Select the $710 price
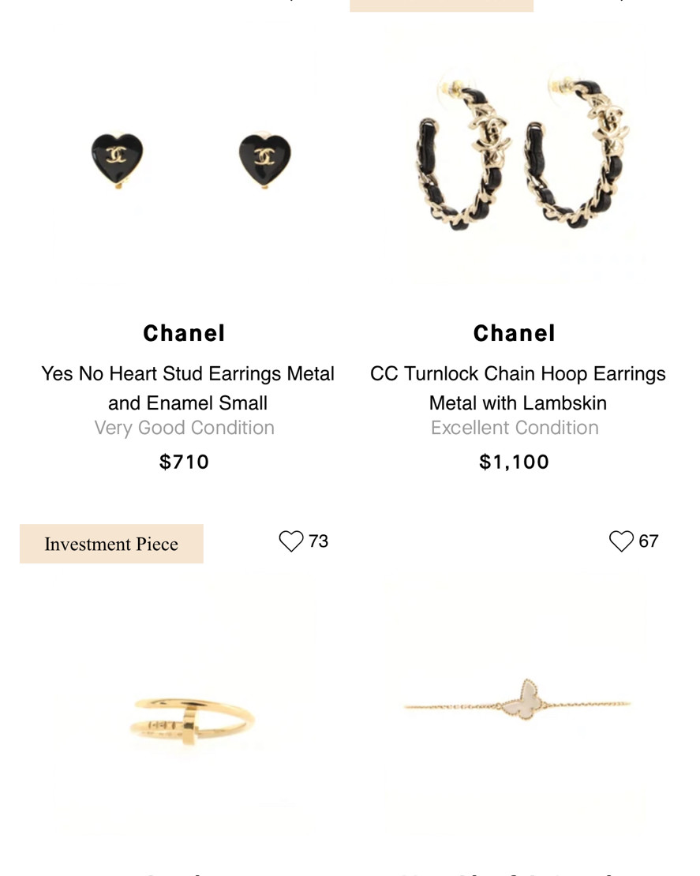Image resolution: width=700 pixels, height=876 pixels. 185,462
